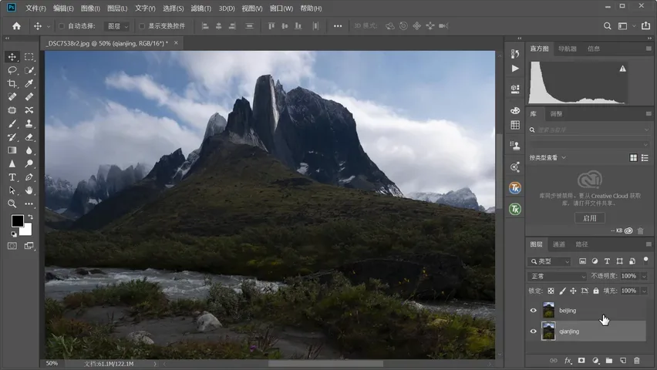
Task: Click the library search field
Action: click(x=589, y=130)
